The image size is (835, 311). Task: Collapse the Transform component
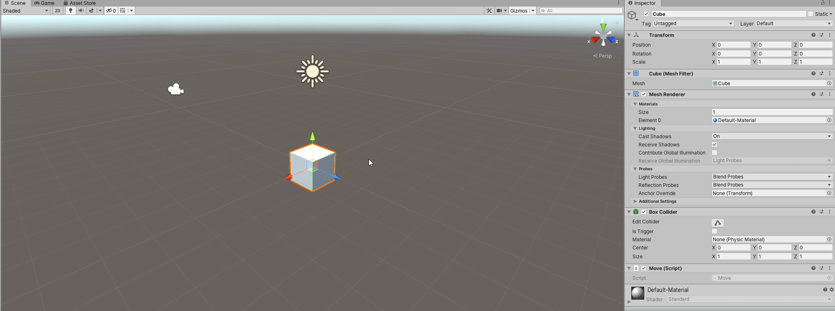(x=629, y=35)
